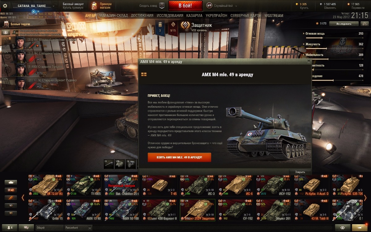Toggle the premium vehicles stripe filter

pos(11,198)
